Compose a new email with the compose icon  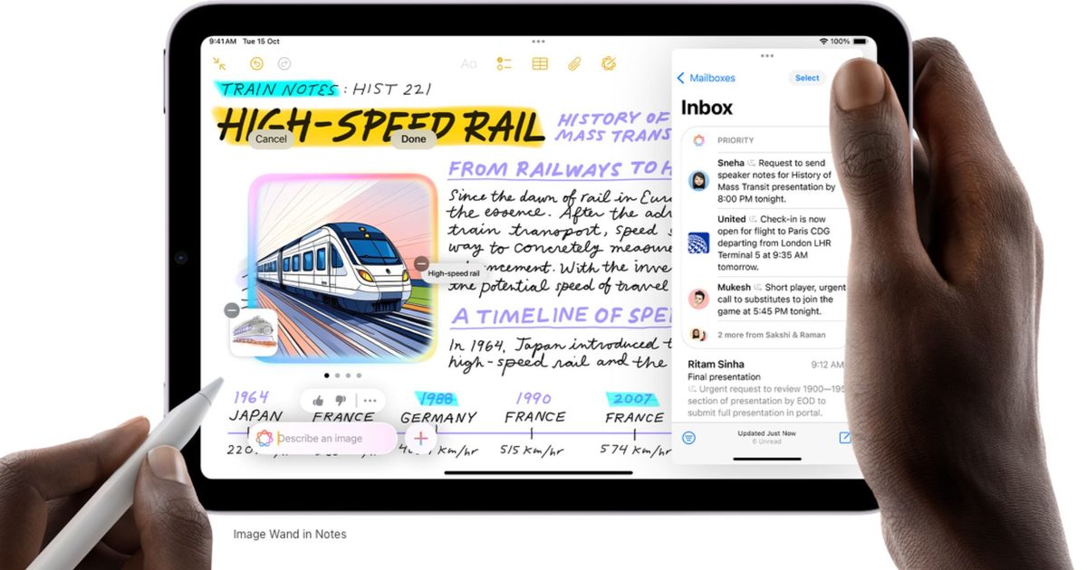point(844,438)
